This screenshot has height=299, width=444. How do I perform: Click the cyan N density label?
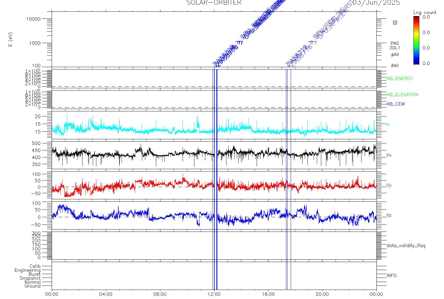pyautogui.click(x=388, y=125)
